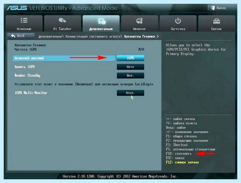Click the Параметры Графики section heading
The height and width of the screenshot is (183, 241).
pyautogui.click(x=30, y=45)
